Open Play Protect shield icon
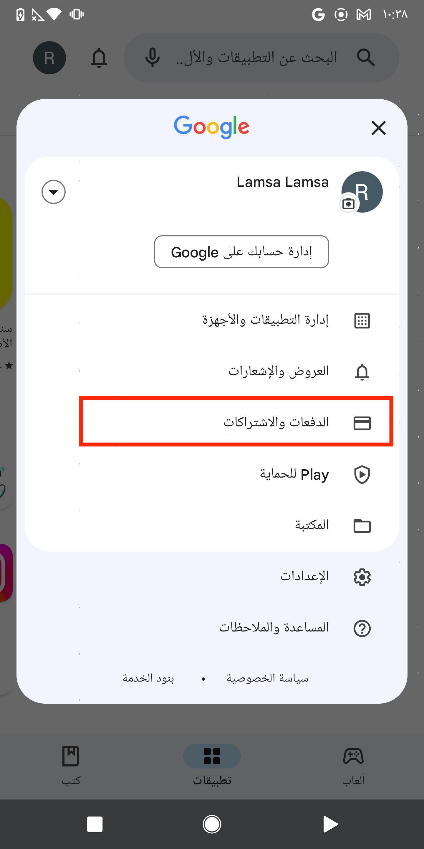The height and width of the screenshot is (849, 424). (362, 475)
